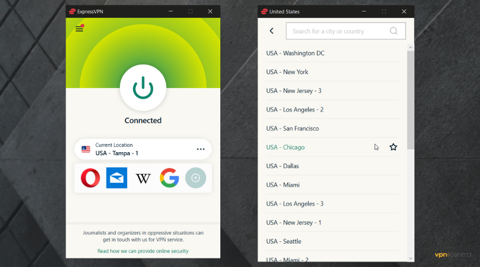Click the scrollbar down arrow
The image size is (480, 267).
411,258
